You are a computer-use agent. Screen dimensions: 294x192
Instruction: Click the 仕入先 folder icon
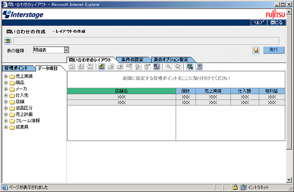[x=12, y=96]
